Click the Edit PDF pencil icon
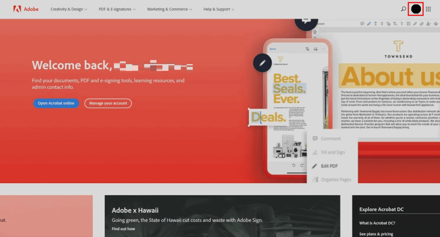The image size is (440, 237). click(x=315, y=166)
